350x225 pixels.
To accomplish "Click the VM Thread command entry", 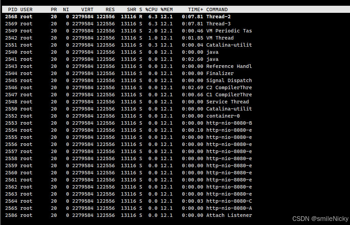I will [220, 38].
